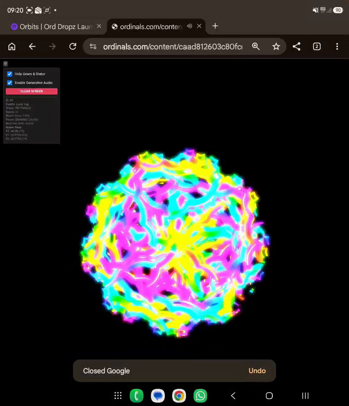The width and height of the screenshot is (349, 406).
Task: Open the settings gear above the control panel
Action: tap(5, 64)
